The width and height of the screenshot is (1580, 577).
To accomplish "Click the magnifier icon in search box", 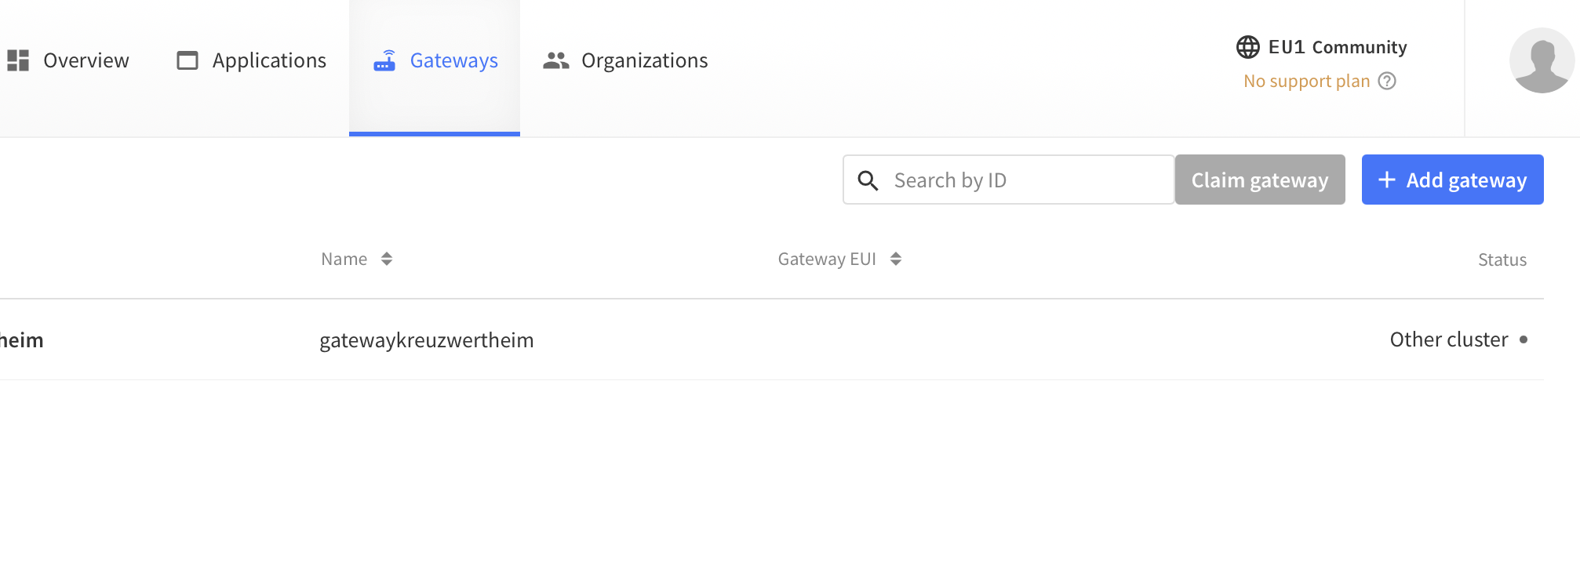I will [x=868, y=180].
